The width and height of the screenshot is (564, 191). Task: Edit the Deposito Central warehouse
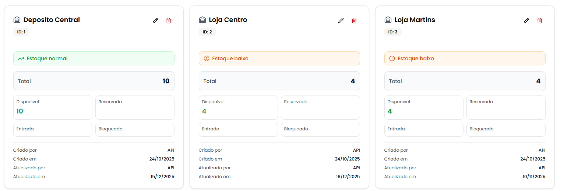pyautogui.click(x=155, y=21)
